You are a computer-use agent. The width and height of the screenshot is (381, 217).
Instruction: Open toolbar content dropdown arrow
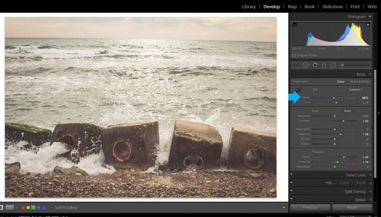click(284, 208)
